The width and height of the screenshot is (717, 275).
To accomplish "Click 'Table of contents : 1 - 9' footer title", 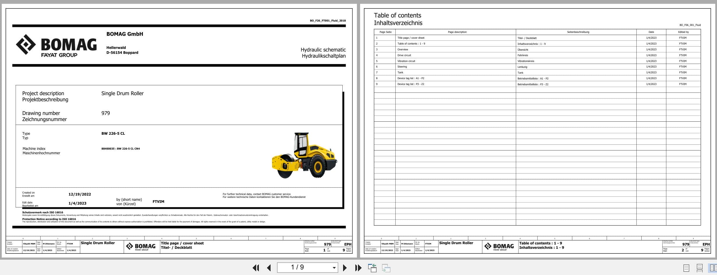I will pyautogui.click(x=540, y=243).
